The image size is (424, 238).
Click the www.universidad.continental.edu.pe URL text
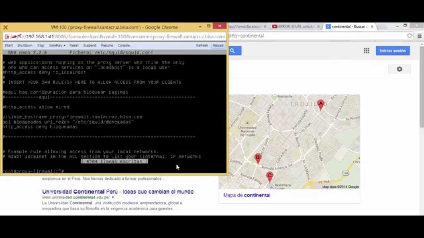click(x=76, y=197)
